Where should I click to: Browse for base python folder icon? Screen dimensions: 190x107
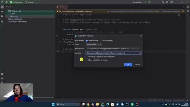[137, 49]
